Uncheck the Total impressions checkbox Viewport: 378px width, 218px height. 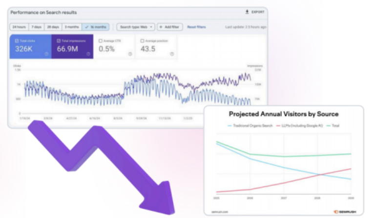click(x=59, y=41)
